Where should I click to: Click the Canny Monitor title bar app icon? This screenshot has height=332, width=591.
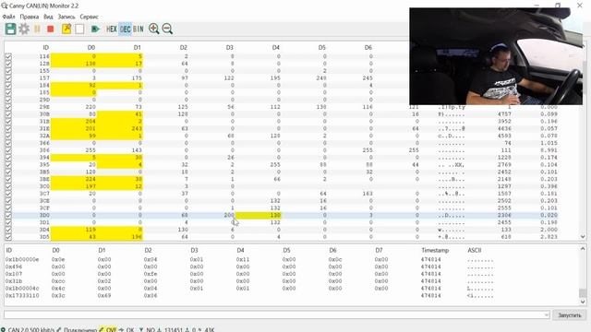4,6
